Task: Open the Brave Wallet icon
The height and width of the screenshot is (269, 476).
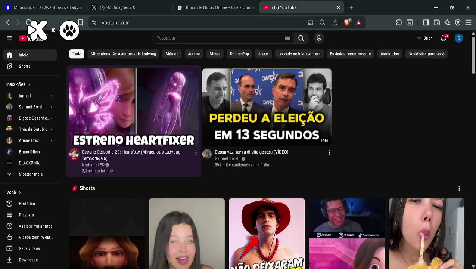Action: 436,22
